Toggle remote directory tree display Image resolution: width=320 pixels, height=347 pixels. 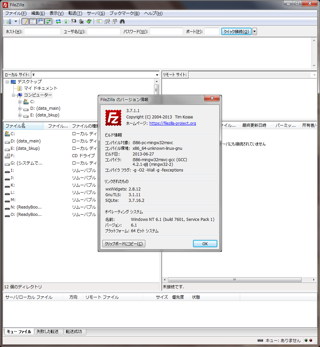pyautogui.click(x=40, y=21)
